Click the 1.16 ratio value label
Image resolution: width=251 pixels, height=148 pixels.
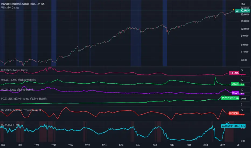pyautogui.click(x=243, y=126)
